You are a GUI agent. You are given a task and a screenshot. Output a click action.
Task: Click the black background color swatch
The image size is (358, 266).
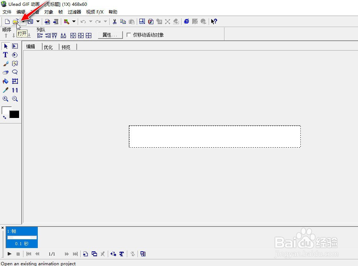click(x=14, y=115)
